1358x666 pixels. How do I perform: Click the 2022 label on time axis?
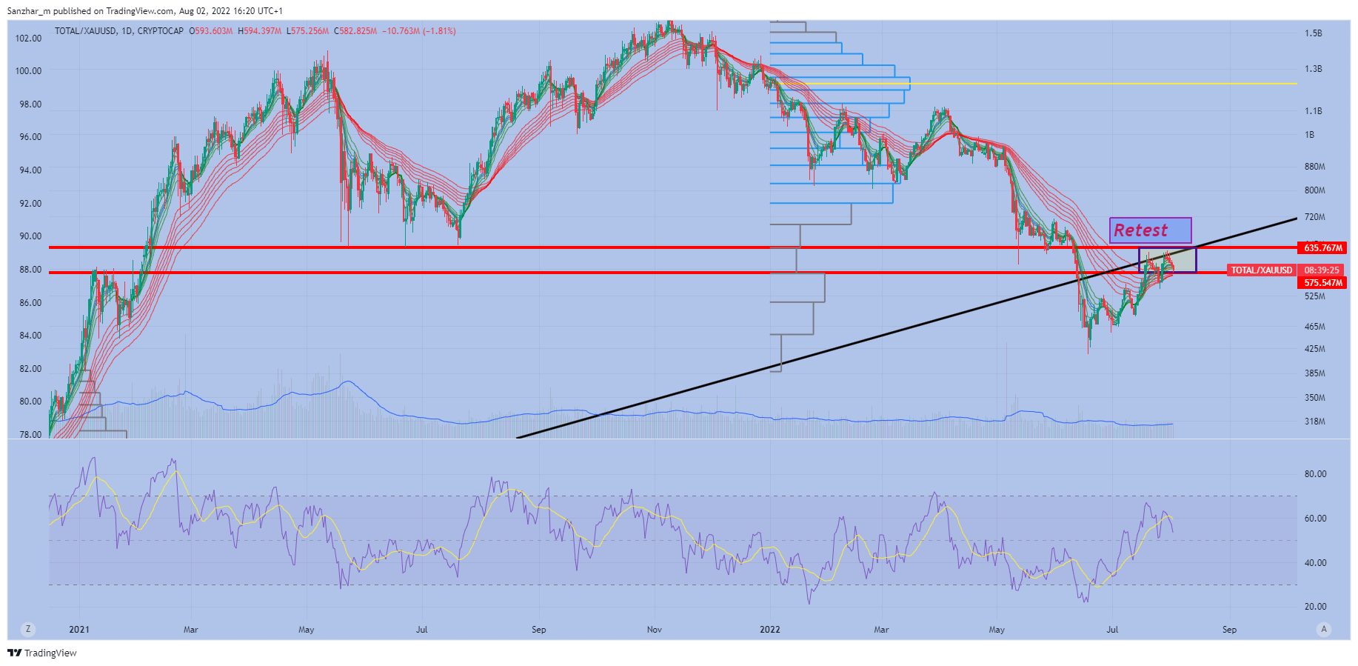(770, 630)
